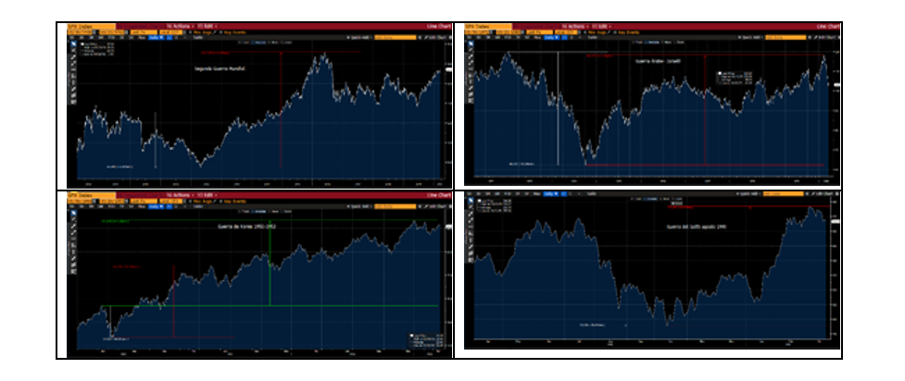Click bottom icon of top-right chart's annotation toolbar

471,101
